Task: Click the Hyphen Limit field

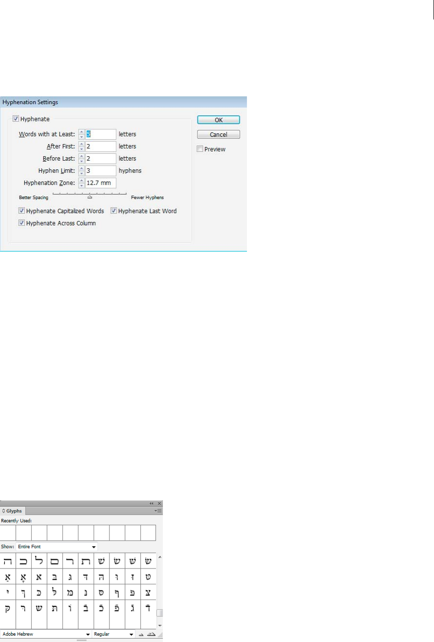Action: tap(101, 171)
